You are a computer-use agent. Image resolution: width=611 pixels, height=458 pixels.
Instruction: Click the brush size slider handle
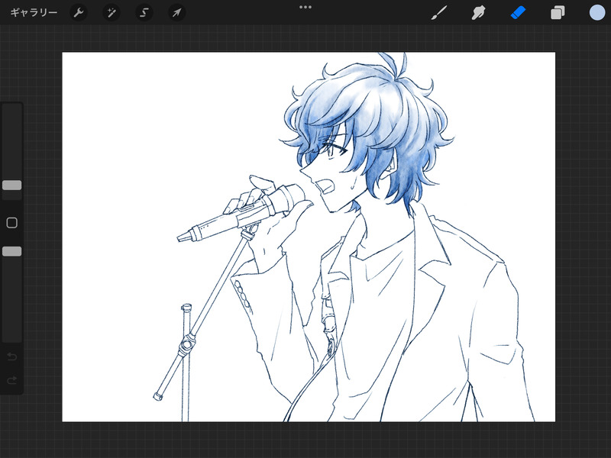point(12,185)
